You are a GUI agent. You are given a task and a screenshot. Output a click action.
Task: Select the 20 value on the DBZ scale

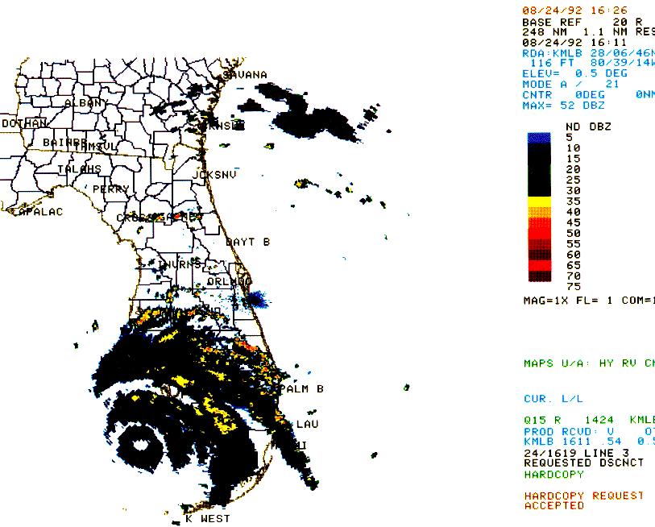pyautogui.click(x=573, y=169)
